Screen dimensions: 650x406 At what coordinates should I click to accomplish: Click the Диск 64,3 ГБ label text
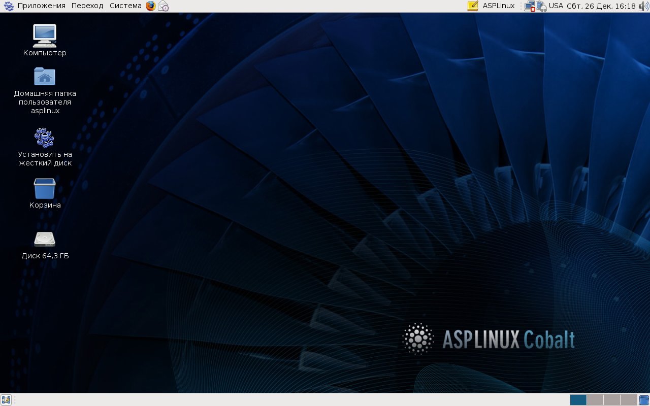coord(45,256)
